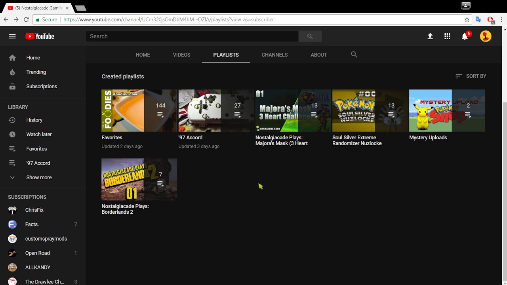This screenshot has width=507, height=285.
Task: Click the Home icon in sidebar
Action: click(12, 58)
